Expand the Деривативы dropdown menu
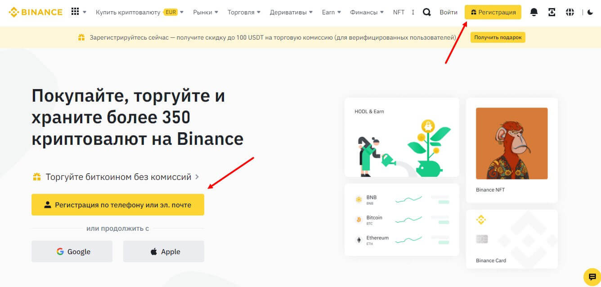This screenshot has height=287, width=601. click(x=291, y=12)
